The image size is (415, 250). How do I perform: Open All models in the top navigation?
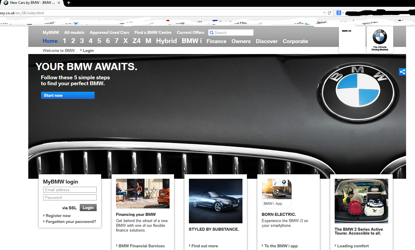[74, 32]
